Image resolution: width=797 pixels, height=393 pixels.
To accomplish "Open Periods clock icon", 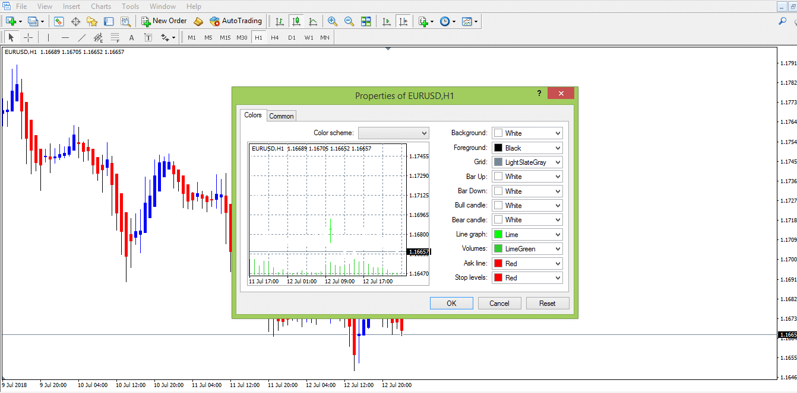I will point(445,21).
